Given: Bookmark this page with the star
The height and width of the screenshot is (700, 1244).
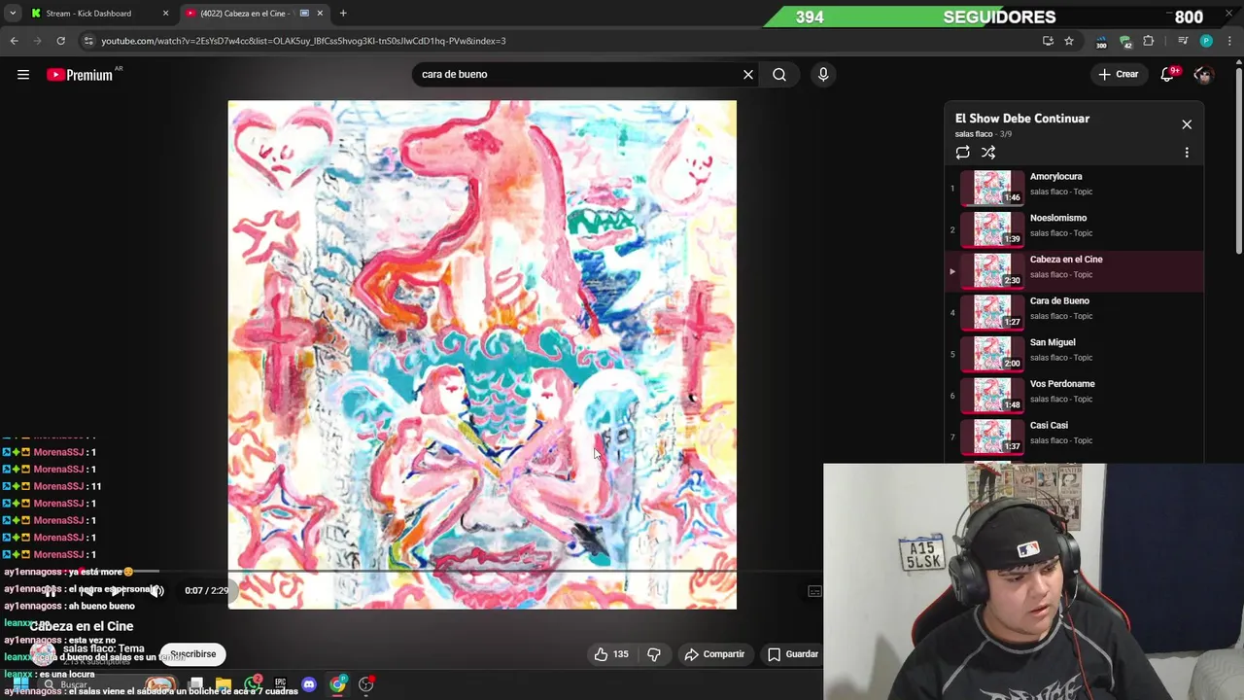Looking at the screenshot, I should click(1069, 41).
